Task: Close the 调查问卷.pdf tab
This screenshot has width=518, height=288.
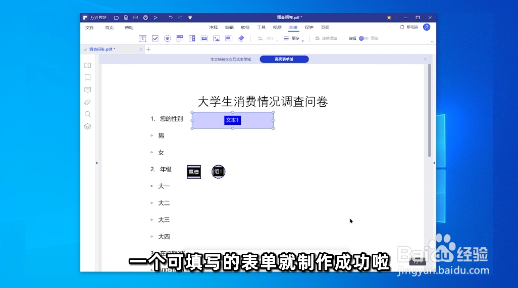Action: click(141, 49)
